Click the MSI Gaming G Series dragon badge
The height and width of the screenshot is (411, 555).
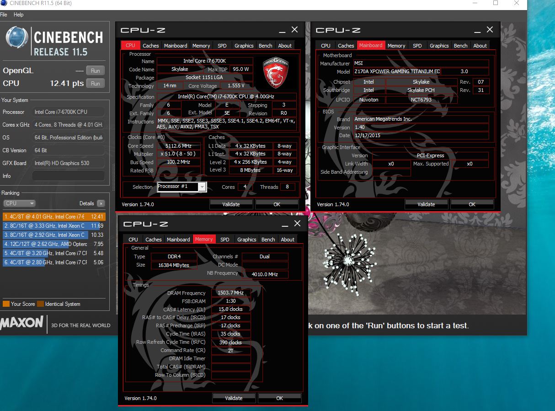(275, 73)
